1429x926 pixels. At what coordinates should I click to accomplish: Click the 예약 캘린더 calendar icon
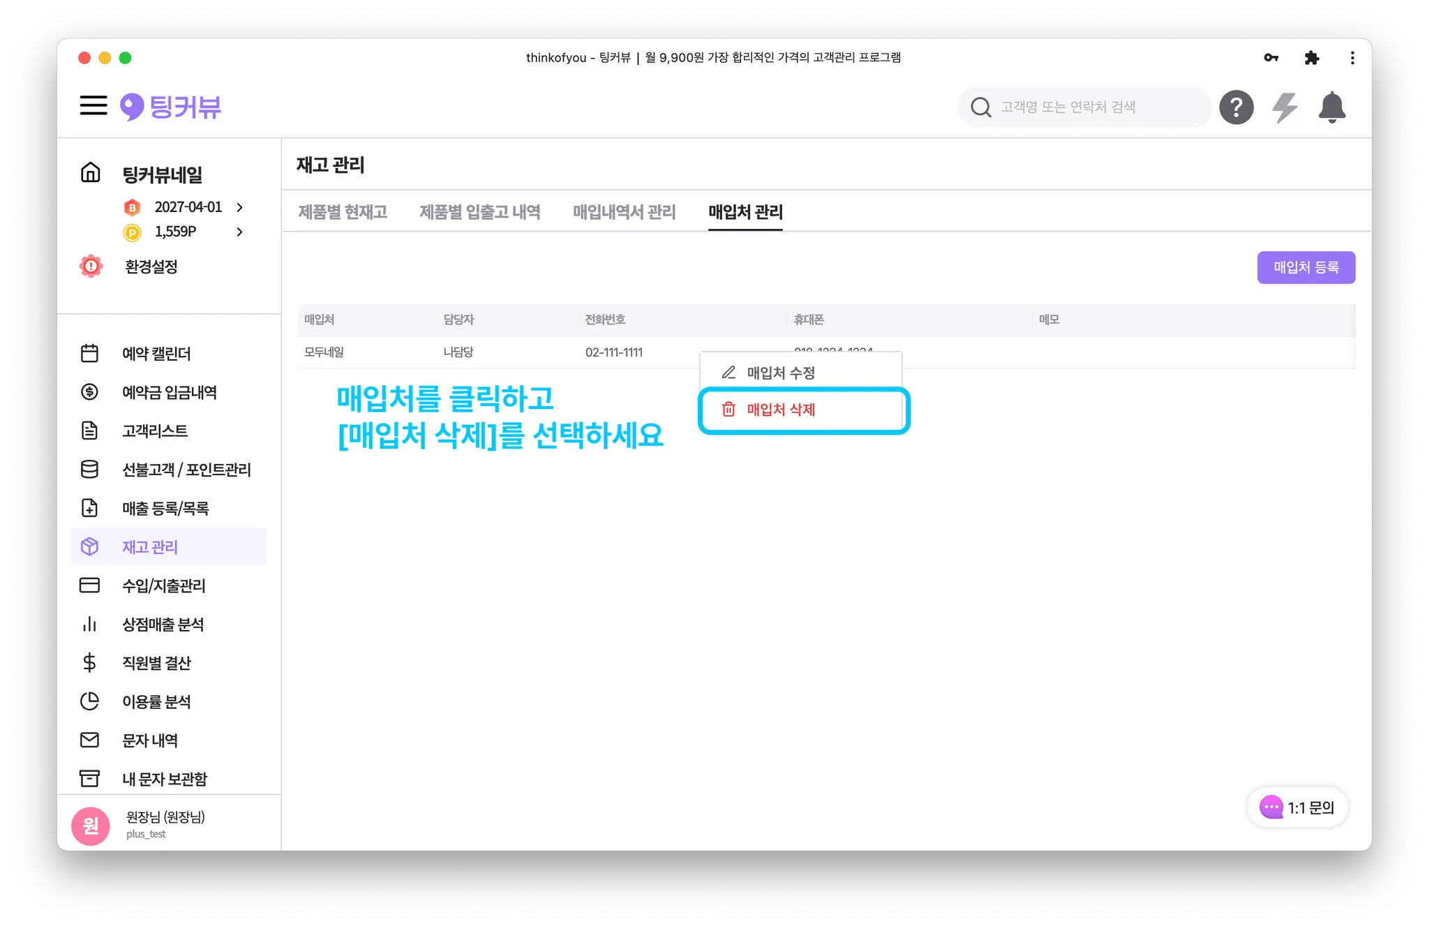click(89, 354)
